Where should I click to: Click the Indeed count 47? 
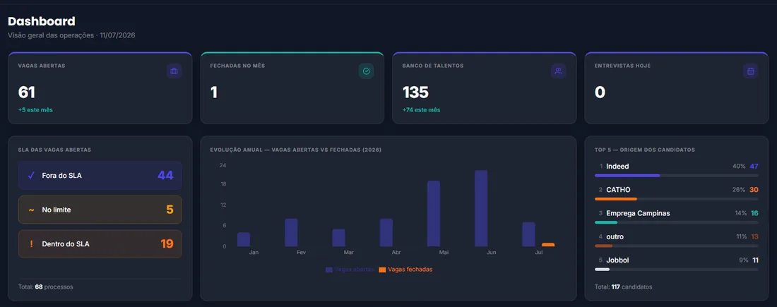pyautogui.click(x=754, y=167)
